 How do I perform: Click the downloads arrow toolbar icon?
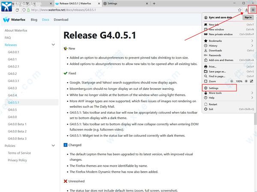pos(246,10)
